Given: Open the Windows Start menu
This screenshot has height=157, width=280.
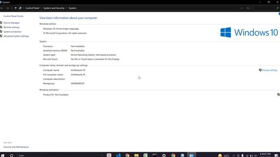Looking at the screenshot, I should [3, 155].
